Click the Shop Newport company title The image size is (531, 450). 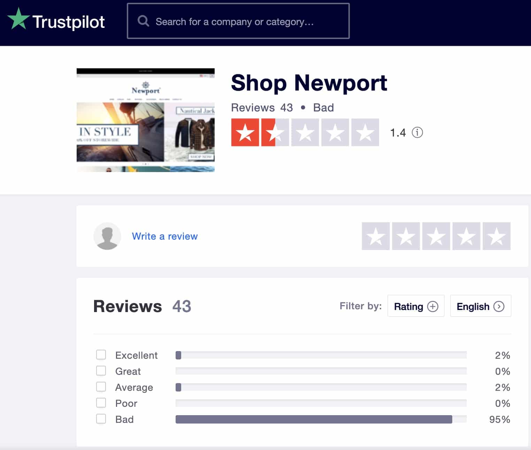click(309, 83)
